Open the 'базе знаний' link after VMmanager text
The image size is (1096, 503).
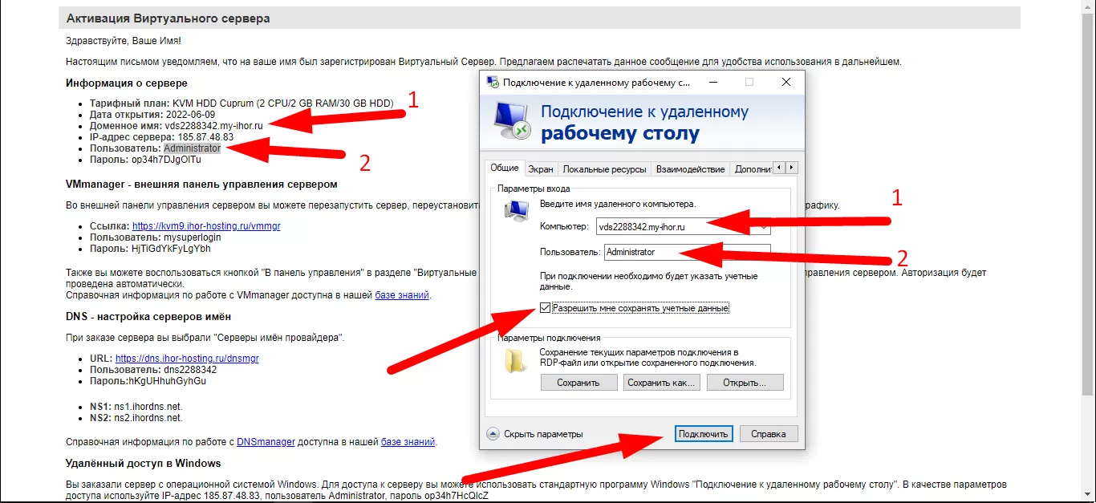pyautogui.click(x=402, y=295)
